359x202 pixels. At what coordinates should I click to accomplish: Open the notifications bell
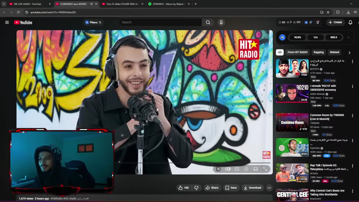tap(350, 22)
